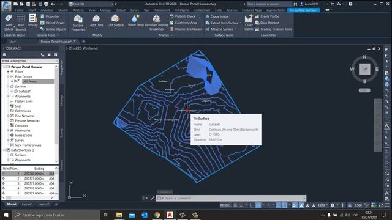
Task: Open Surface Properties from the ribbon
Action: pyautogui.click(x=78, y=23)
